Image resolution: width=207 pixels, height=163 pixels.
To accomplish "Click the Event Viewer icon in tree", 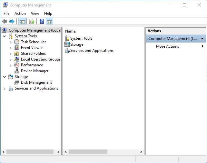I will tap(17, 48).
